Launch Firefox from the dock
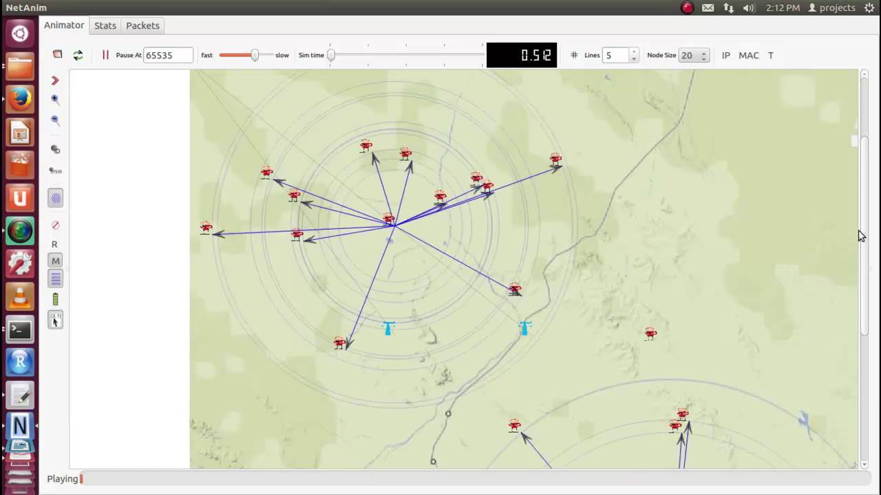This screenshot has height=495, width=881. click(x=20, y=99)
